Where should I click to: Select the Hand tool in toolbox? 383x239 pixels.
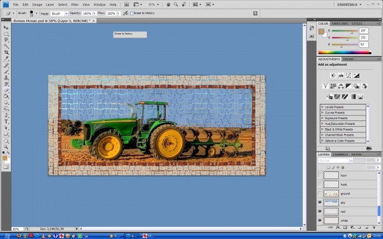tap(6, 141)
